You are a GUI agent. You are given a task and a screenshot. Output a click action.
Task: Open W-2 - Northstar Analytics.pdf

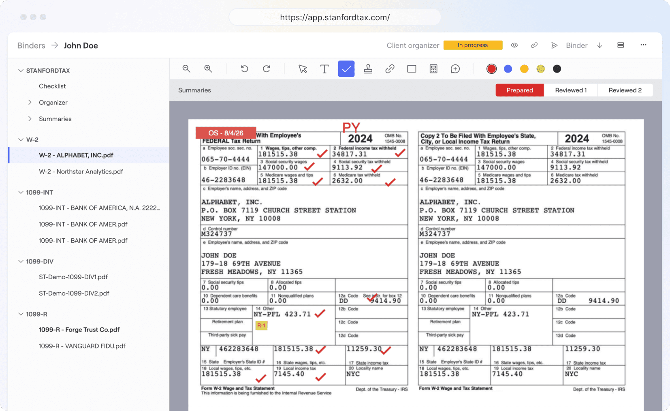coord(81,171)
